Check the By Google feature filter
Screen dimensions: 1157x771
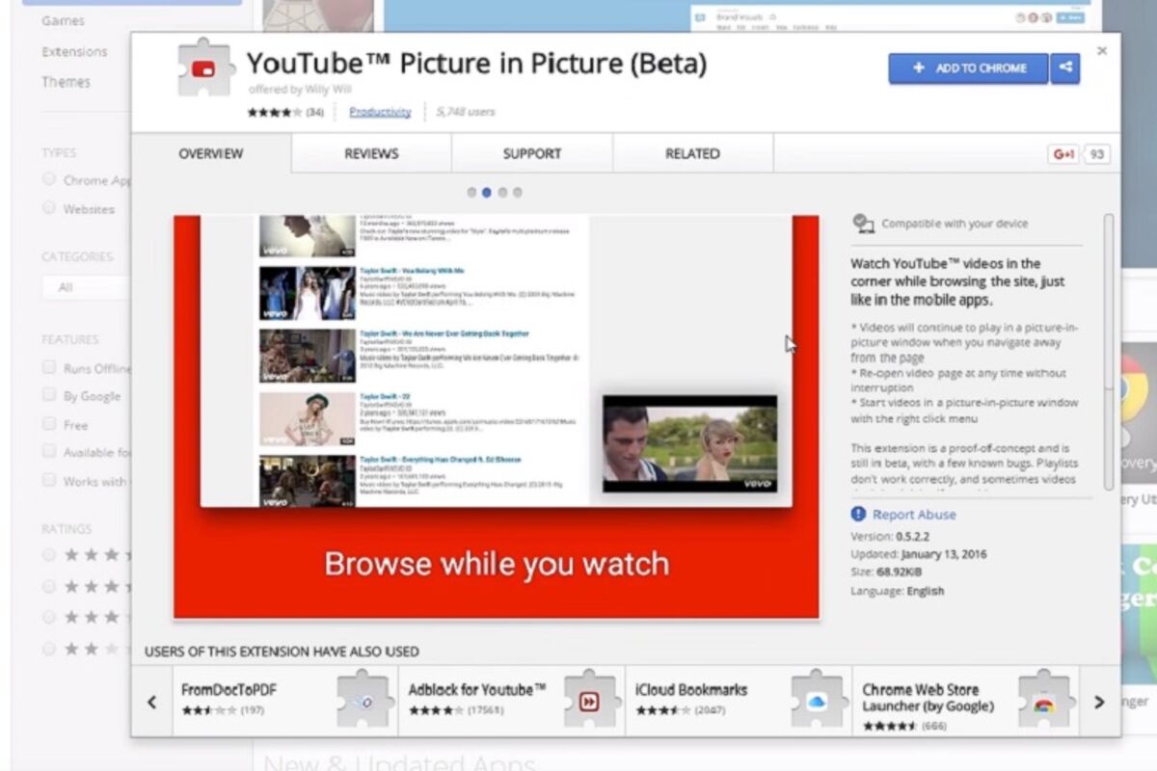tap(49, 395)
